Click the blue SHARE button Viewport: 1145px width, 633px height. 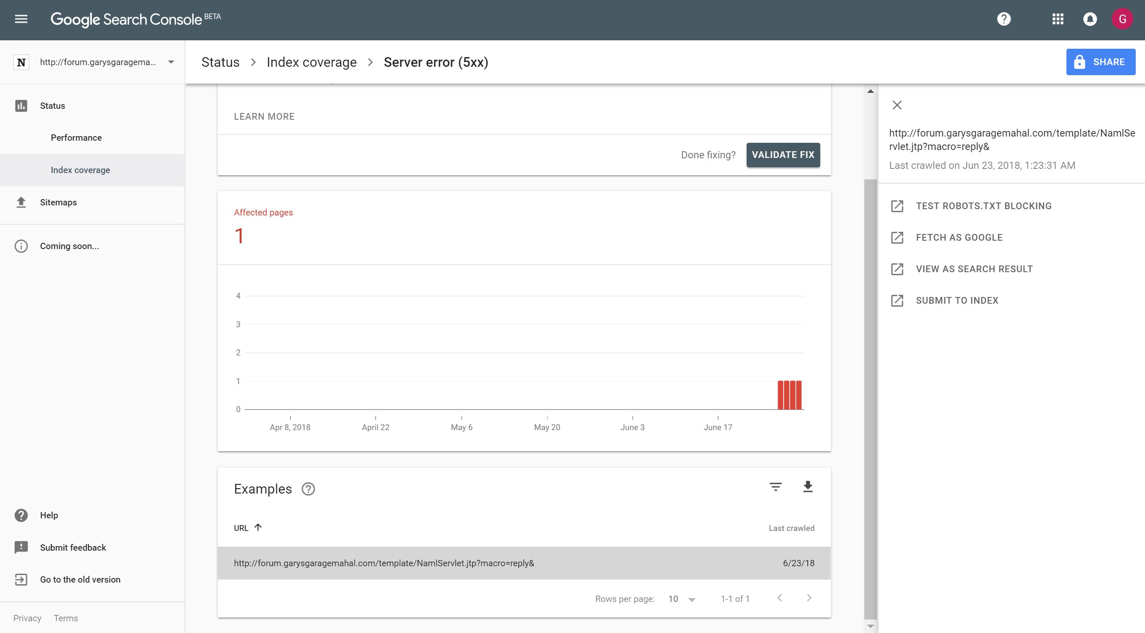click(1100, 62)
